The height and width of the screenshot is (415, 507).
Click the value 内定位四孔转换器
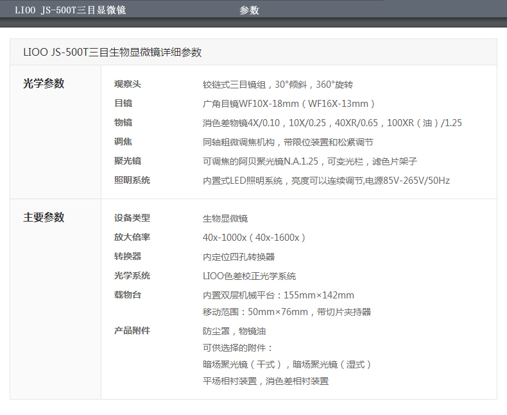click(239, 257)
